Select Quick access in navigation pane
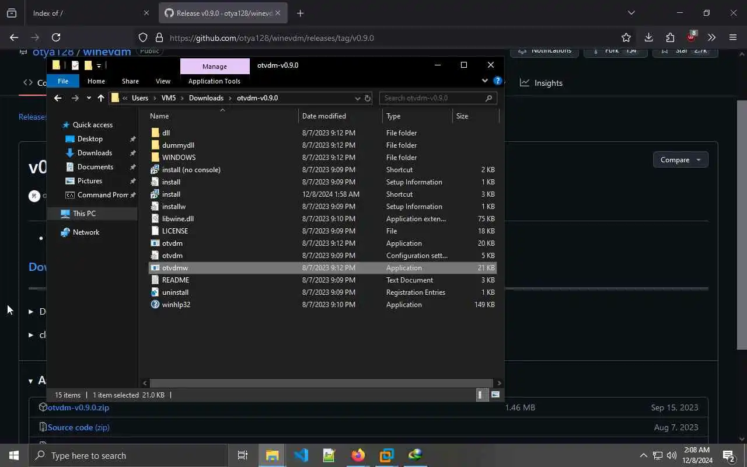Image resolution: width=747 pixels, height=467 pixels. (x=92, y=125)
